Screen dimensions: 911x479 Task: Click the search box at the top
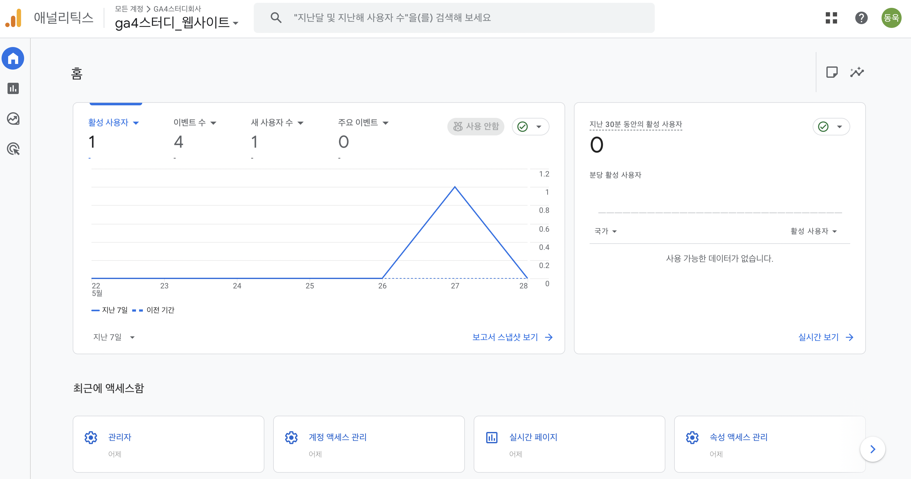click(454, 18)
